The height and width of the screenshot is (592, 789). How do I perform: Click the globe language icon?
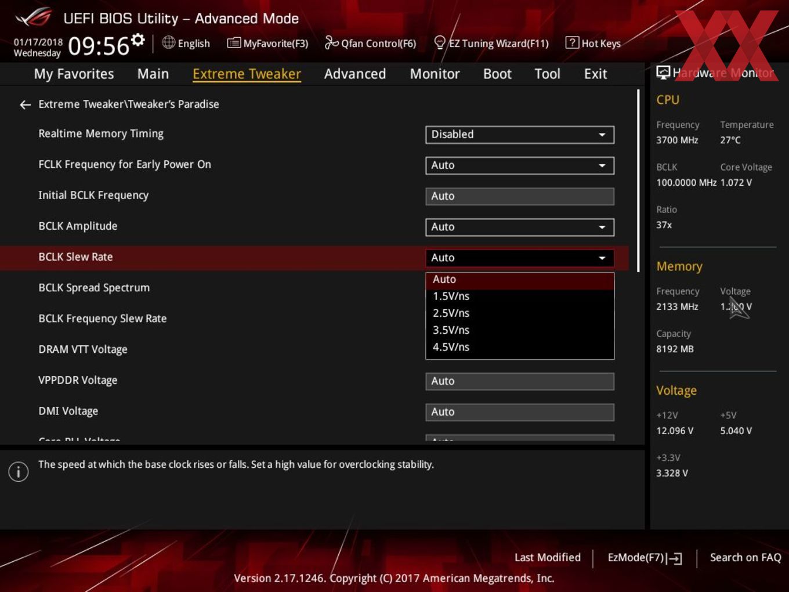click(168, 42)
